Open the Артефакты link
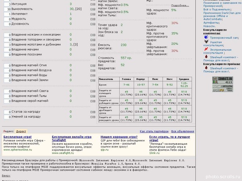This screenshot has height=181, width=242. tap(211, 23)
